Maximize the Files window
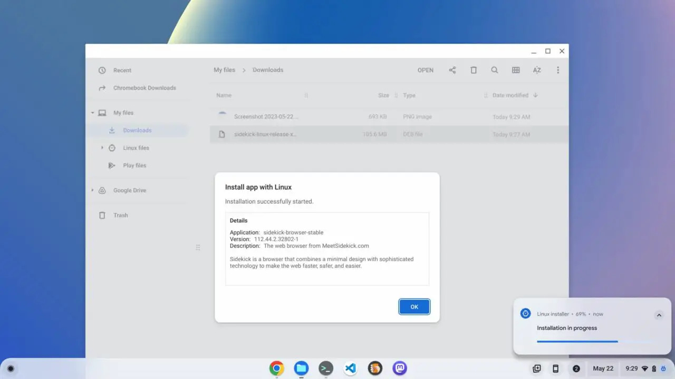Screen dimensions: 675x379 click(548, 51)
